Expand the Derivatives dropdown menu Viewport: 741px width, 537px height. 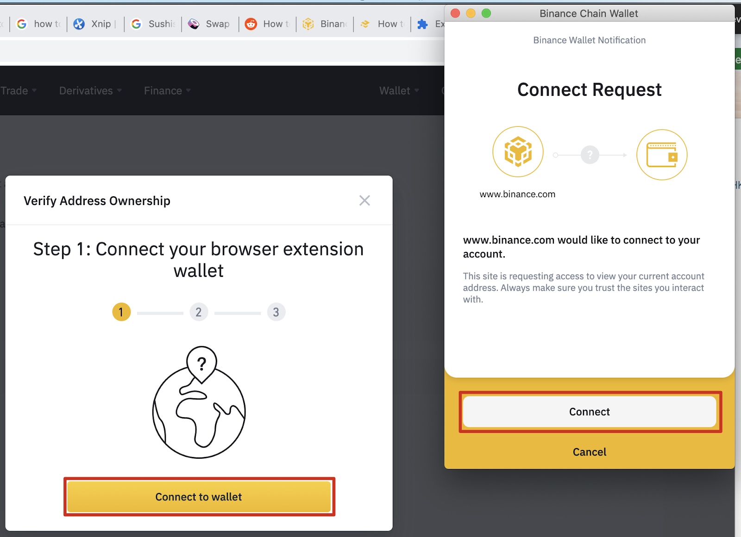coord(90,91)
